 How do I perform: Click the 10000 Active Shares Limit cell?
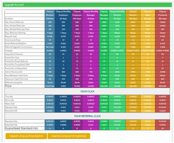[163, 72]
